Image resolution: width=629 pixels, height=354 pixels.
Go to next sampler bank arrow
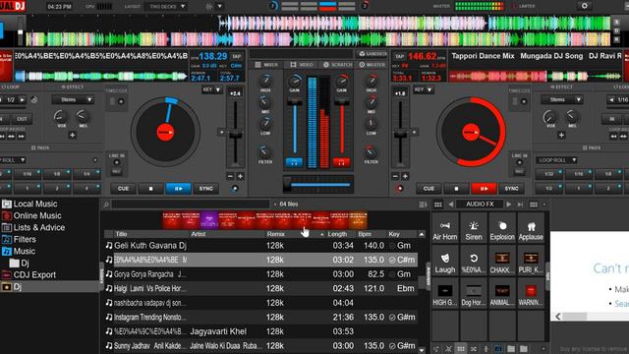tap(509, 205)
